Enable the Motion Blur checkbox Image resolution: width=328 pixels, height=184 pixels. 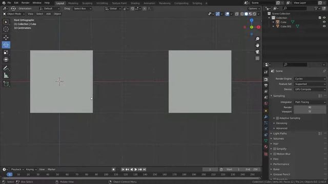click(x=275, y=154)
